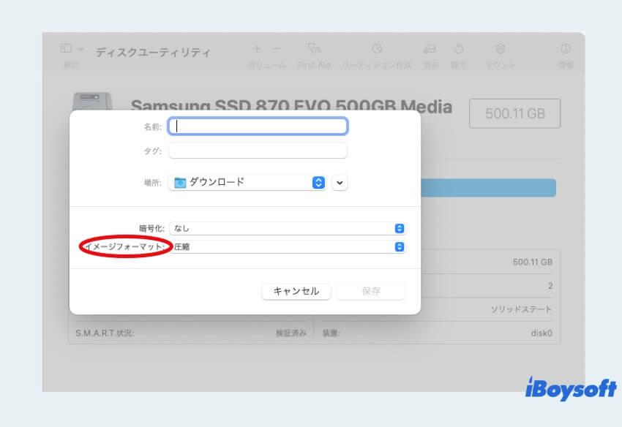The height and width of the screenshot is (427, 622).
Task: Click inside the 名前 name field
Action: tap(258, 126)
